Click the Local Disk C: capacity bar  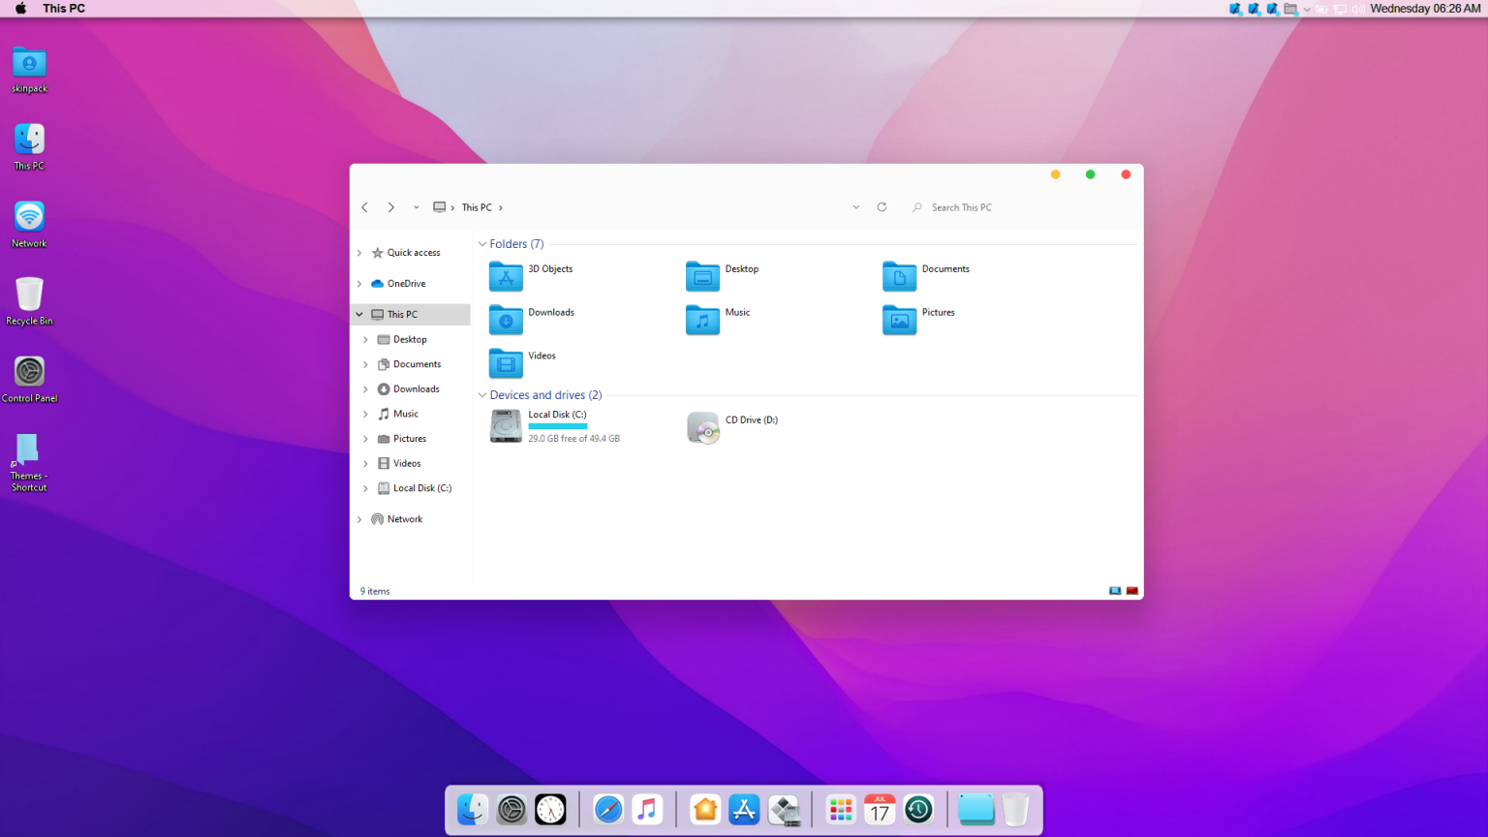(557, 425)
